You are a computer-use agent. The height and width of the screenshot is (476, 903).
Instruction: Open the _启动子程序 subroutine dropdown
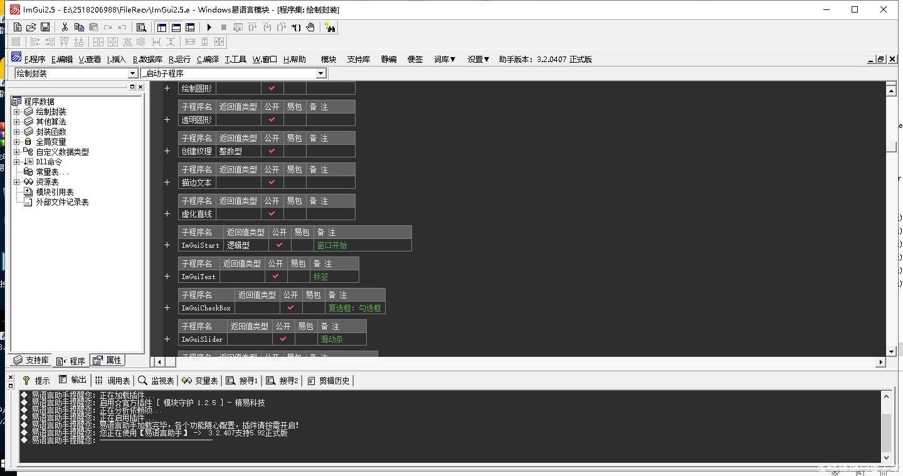[x=321, y=73]
